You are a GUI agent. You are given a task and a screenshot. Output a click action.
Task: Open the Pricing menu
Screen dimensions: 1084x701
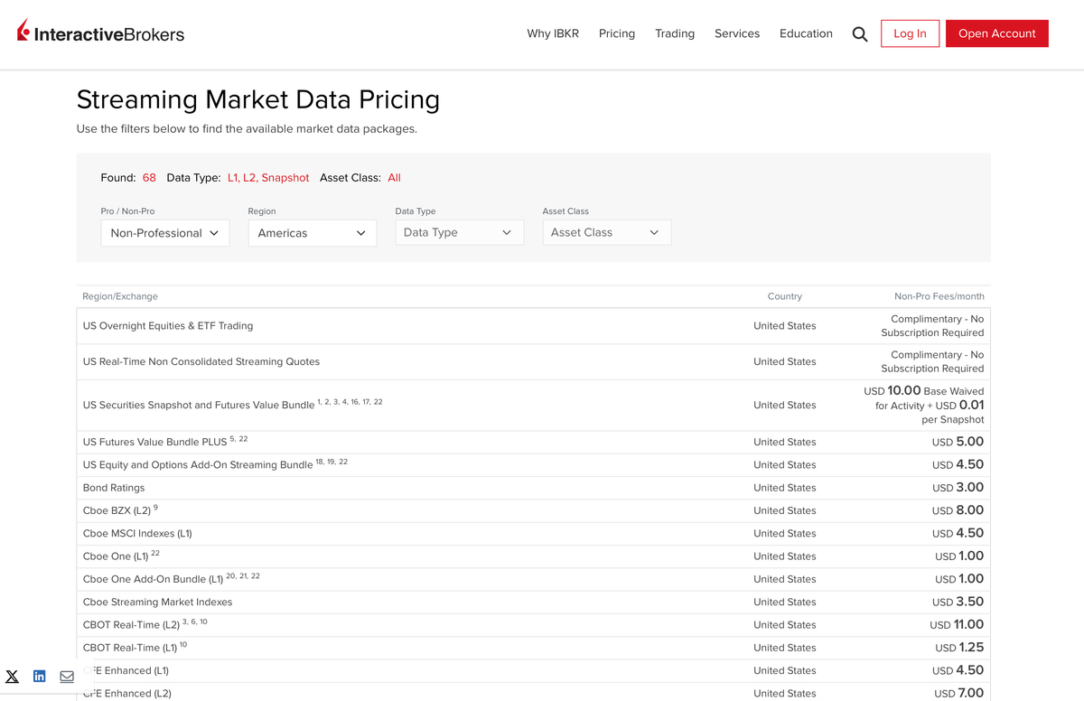[x=617, y=33]
